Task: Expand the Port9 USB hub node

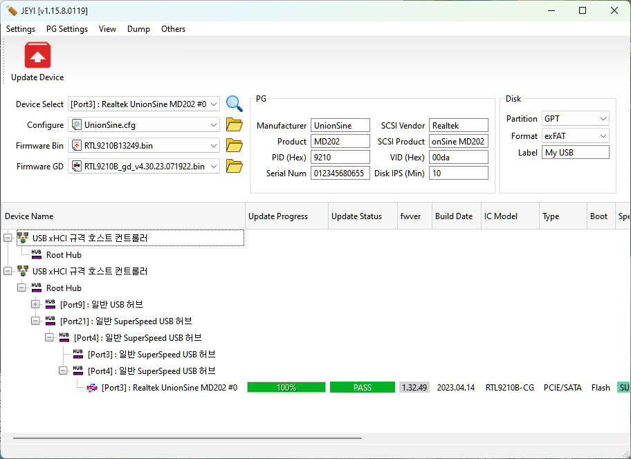Action: [x=35, y=304]
